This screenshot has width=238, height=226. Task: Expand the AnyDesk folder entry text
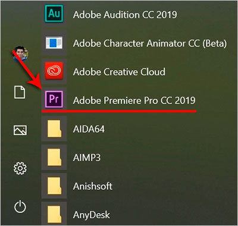coord(92,215)
